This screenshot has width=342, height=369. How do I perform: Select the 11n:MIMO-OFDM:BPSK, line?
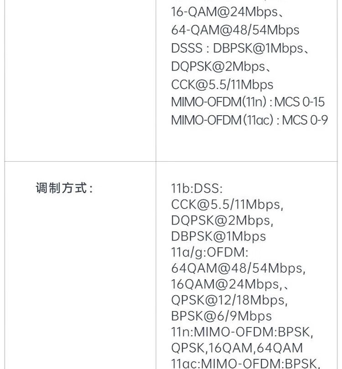[x=242, y=332]
